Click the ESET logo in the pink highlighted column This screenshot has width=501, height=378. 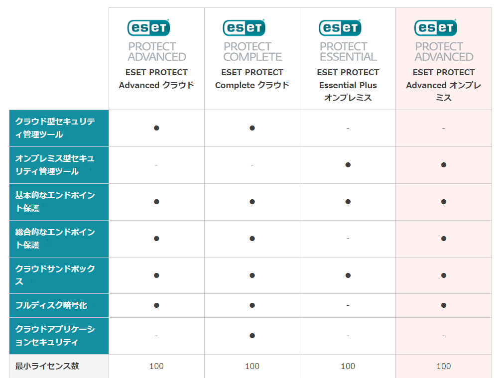[435, 28]
